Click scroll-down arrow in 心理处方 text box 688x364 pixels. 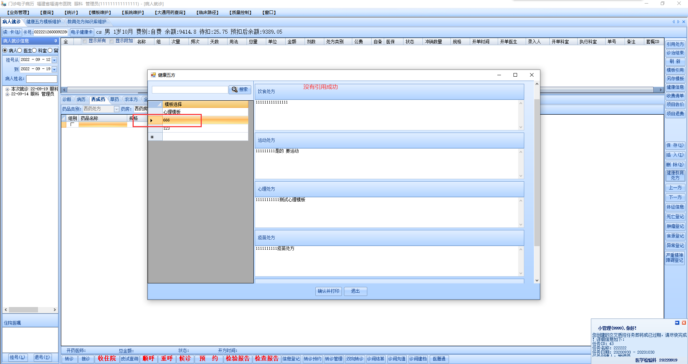point(521,225)
